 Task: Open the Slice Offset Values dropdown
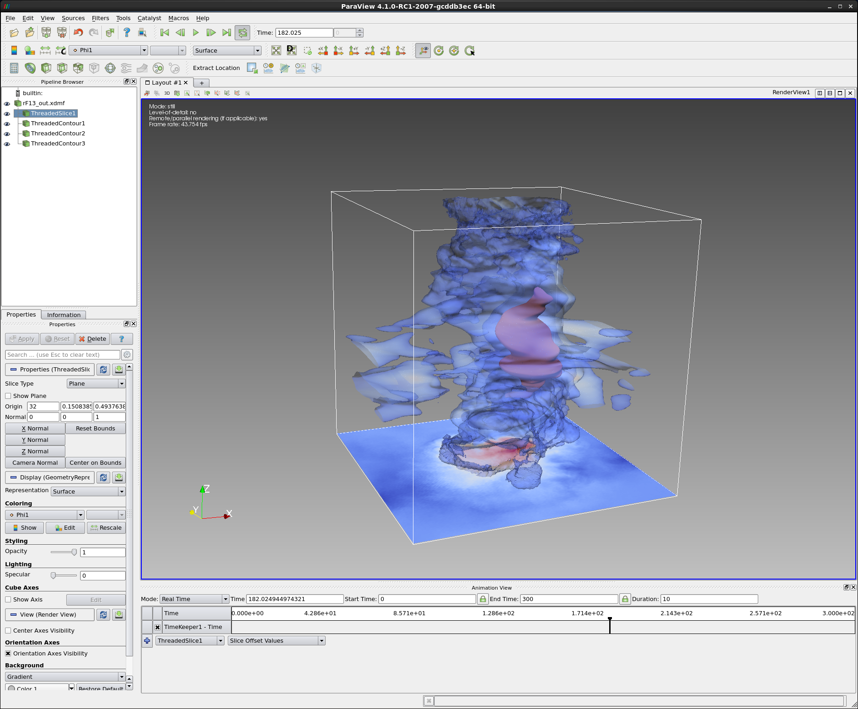point(277,640)
